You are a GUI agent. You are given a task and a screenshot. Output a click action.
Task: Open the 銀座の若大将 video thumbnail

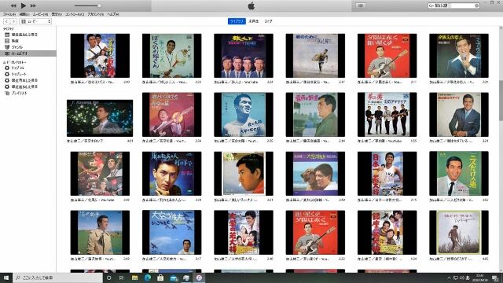(387, 233)
